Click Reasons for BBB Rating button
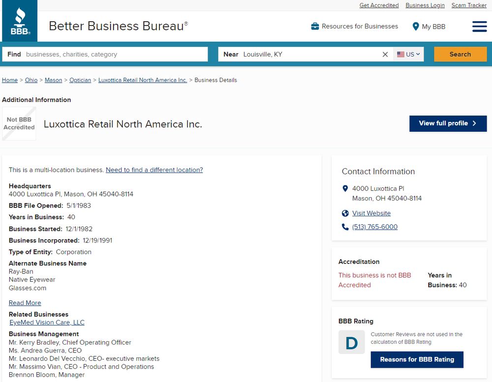This screenshot has height=382, width=492. click(417, 359)
